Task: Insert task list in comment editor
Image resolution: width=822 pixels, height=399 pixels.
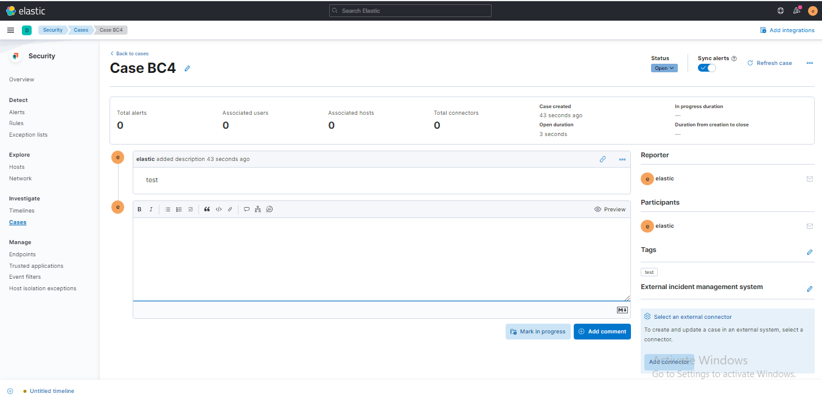Action: pos(190,209)
